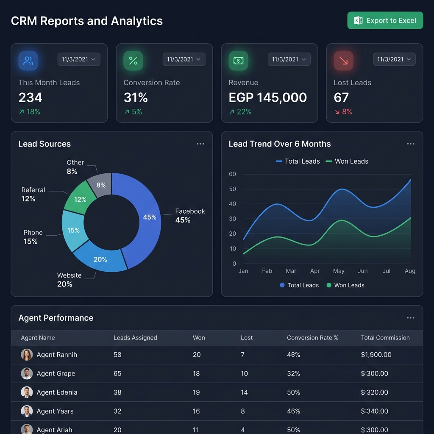Click the Revenue banknote icon
This screenshot has width=434, height=434.
click(238, 60)
